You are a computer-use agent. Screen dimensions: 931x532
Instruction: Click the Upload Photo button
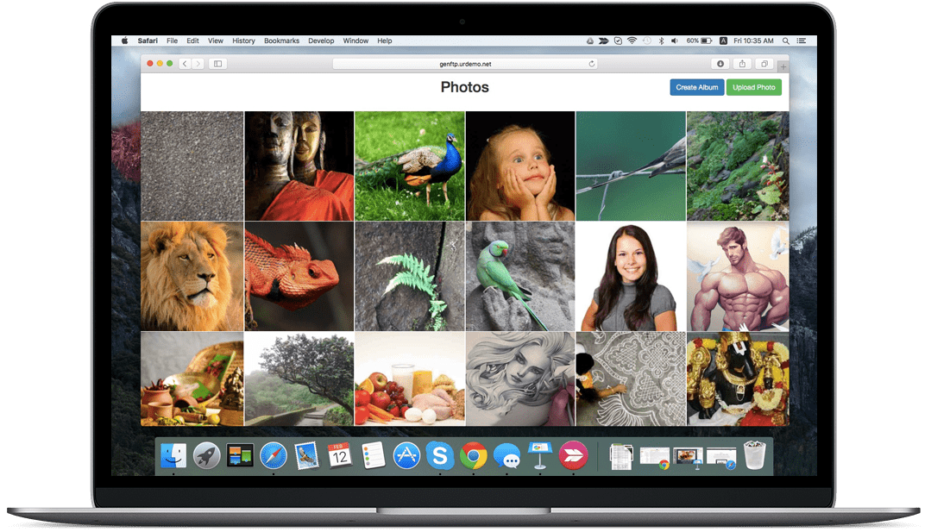[x=753, y=87]
